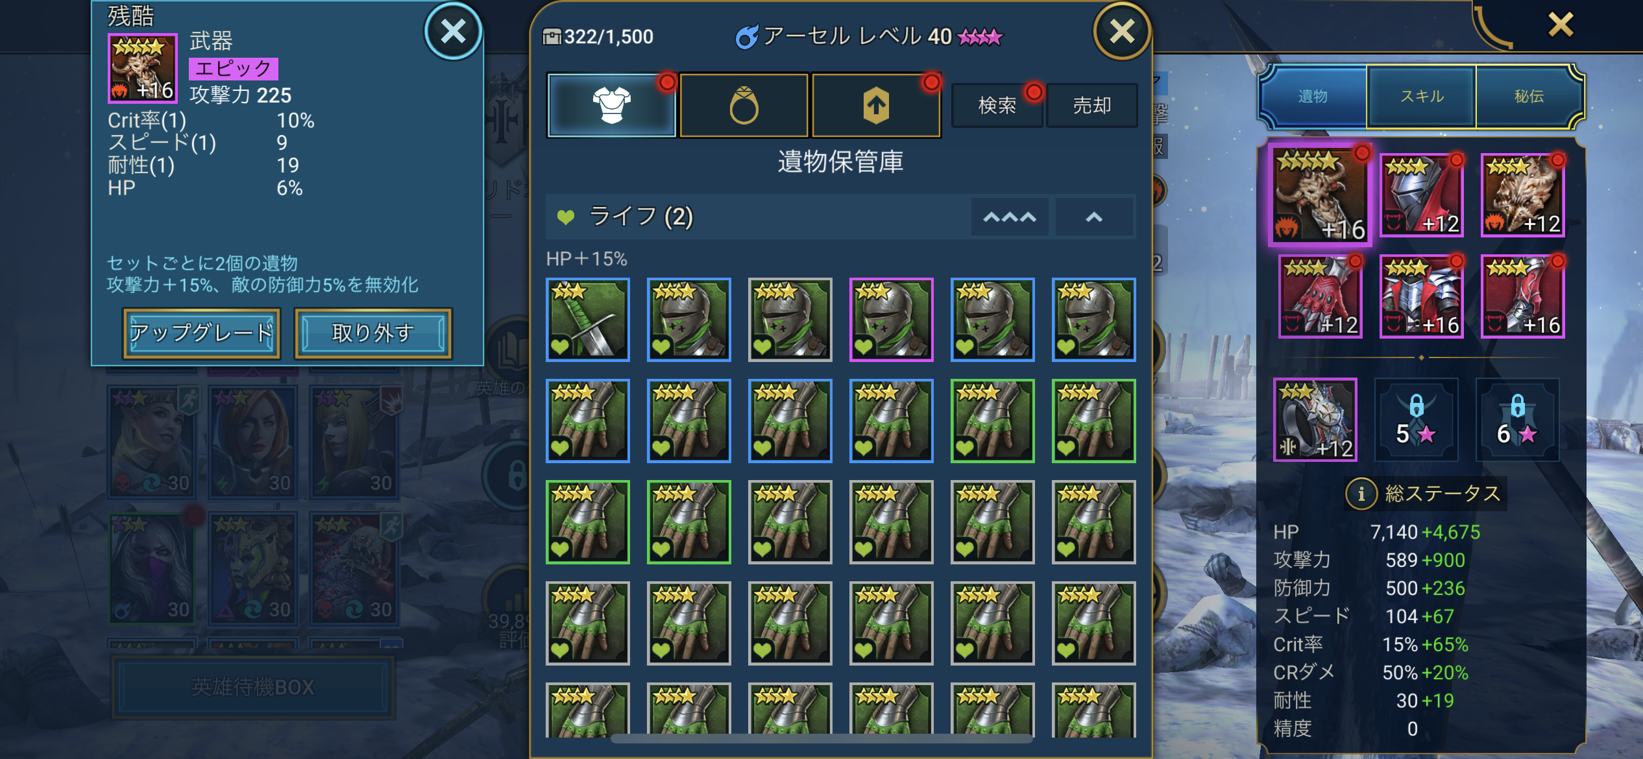This screenshot has width=1643, height=759.
Task: Tap the locked 6-star accessory slot
Action: [1517, 420]
